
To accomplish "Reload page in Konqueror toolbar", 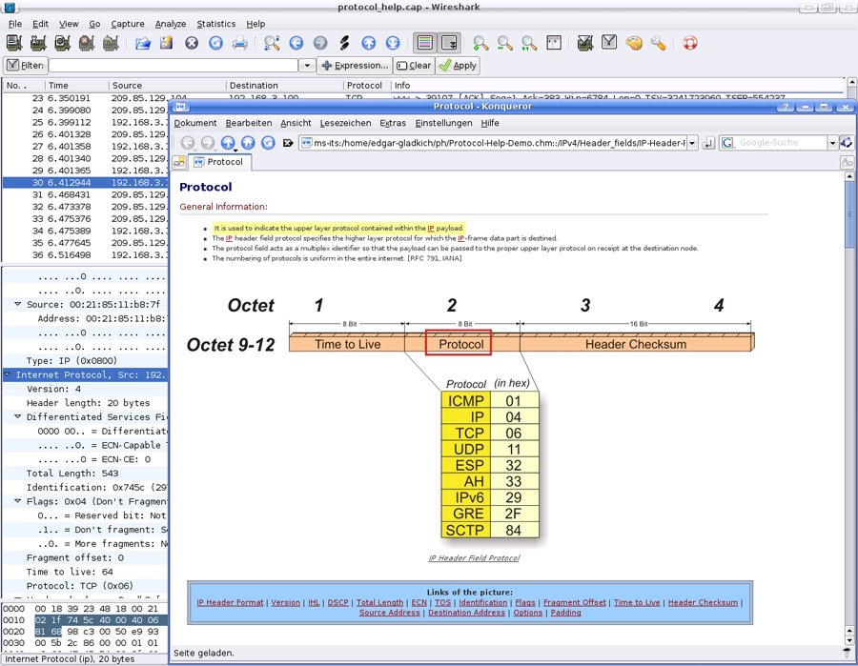I will (x=268, y=143).
